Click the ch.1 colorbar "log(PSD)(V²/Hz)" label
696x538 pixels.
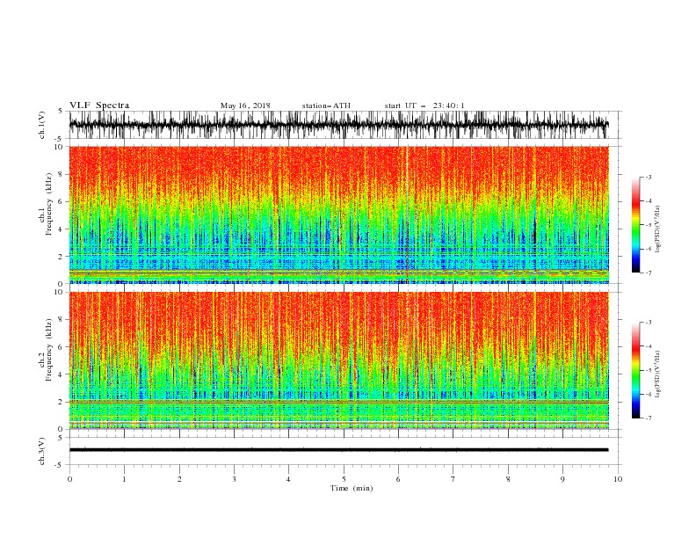coord(657,229)
